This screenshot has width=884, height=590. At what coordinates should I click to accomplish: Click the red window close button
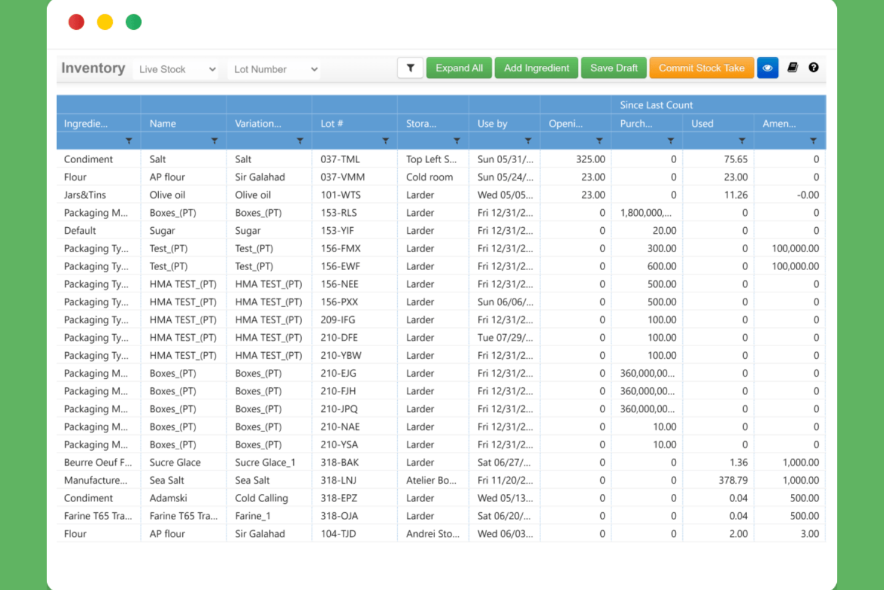click(76, 22)
